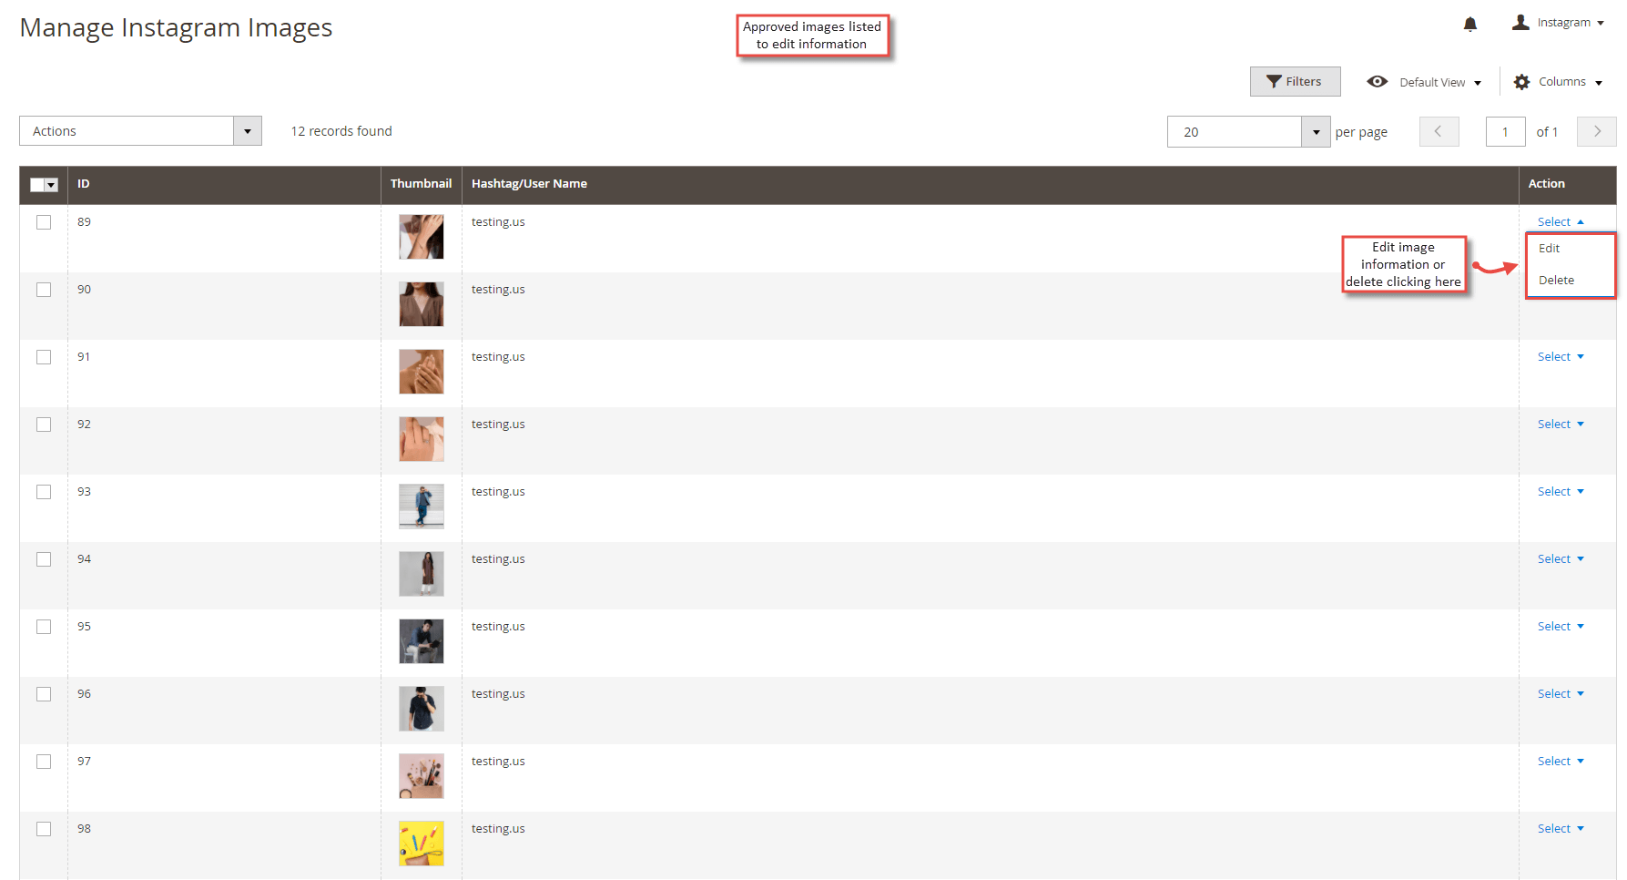Viewport: 1627px width, 880px height.
Task: Expand the Select dropdown for row 93
Action: coord(1561,492)
